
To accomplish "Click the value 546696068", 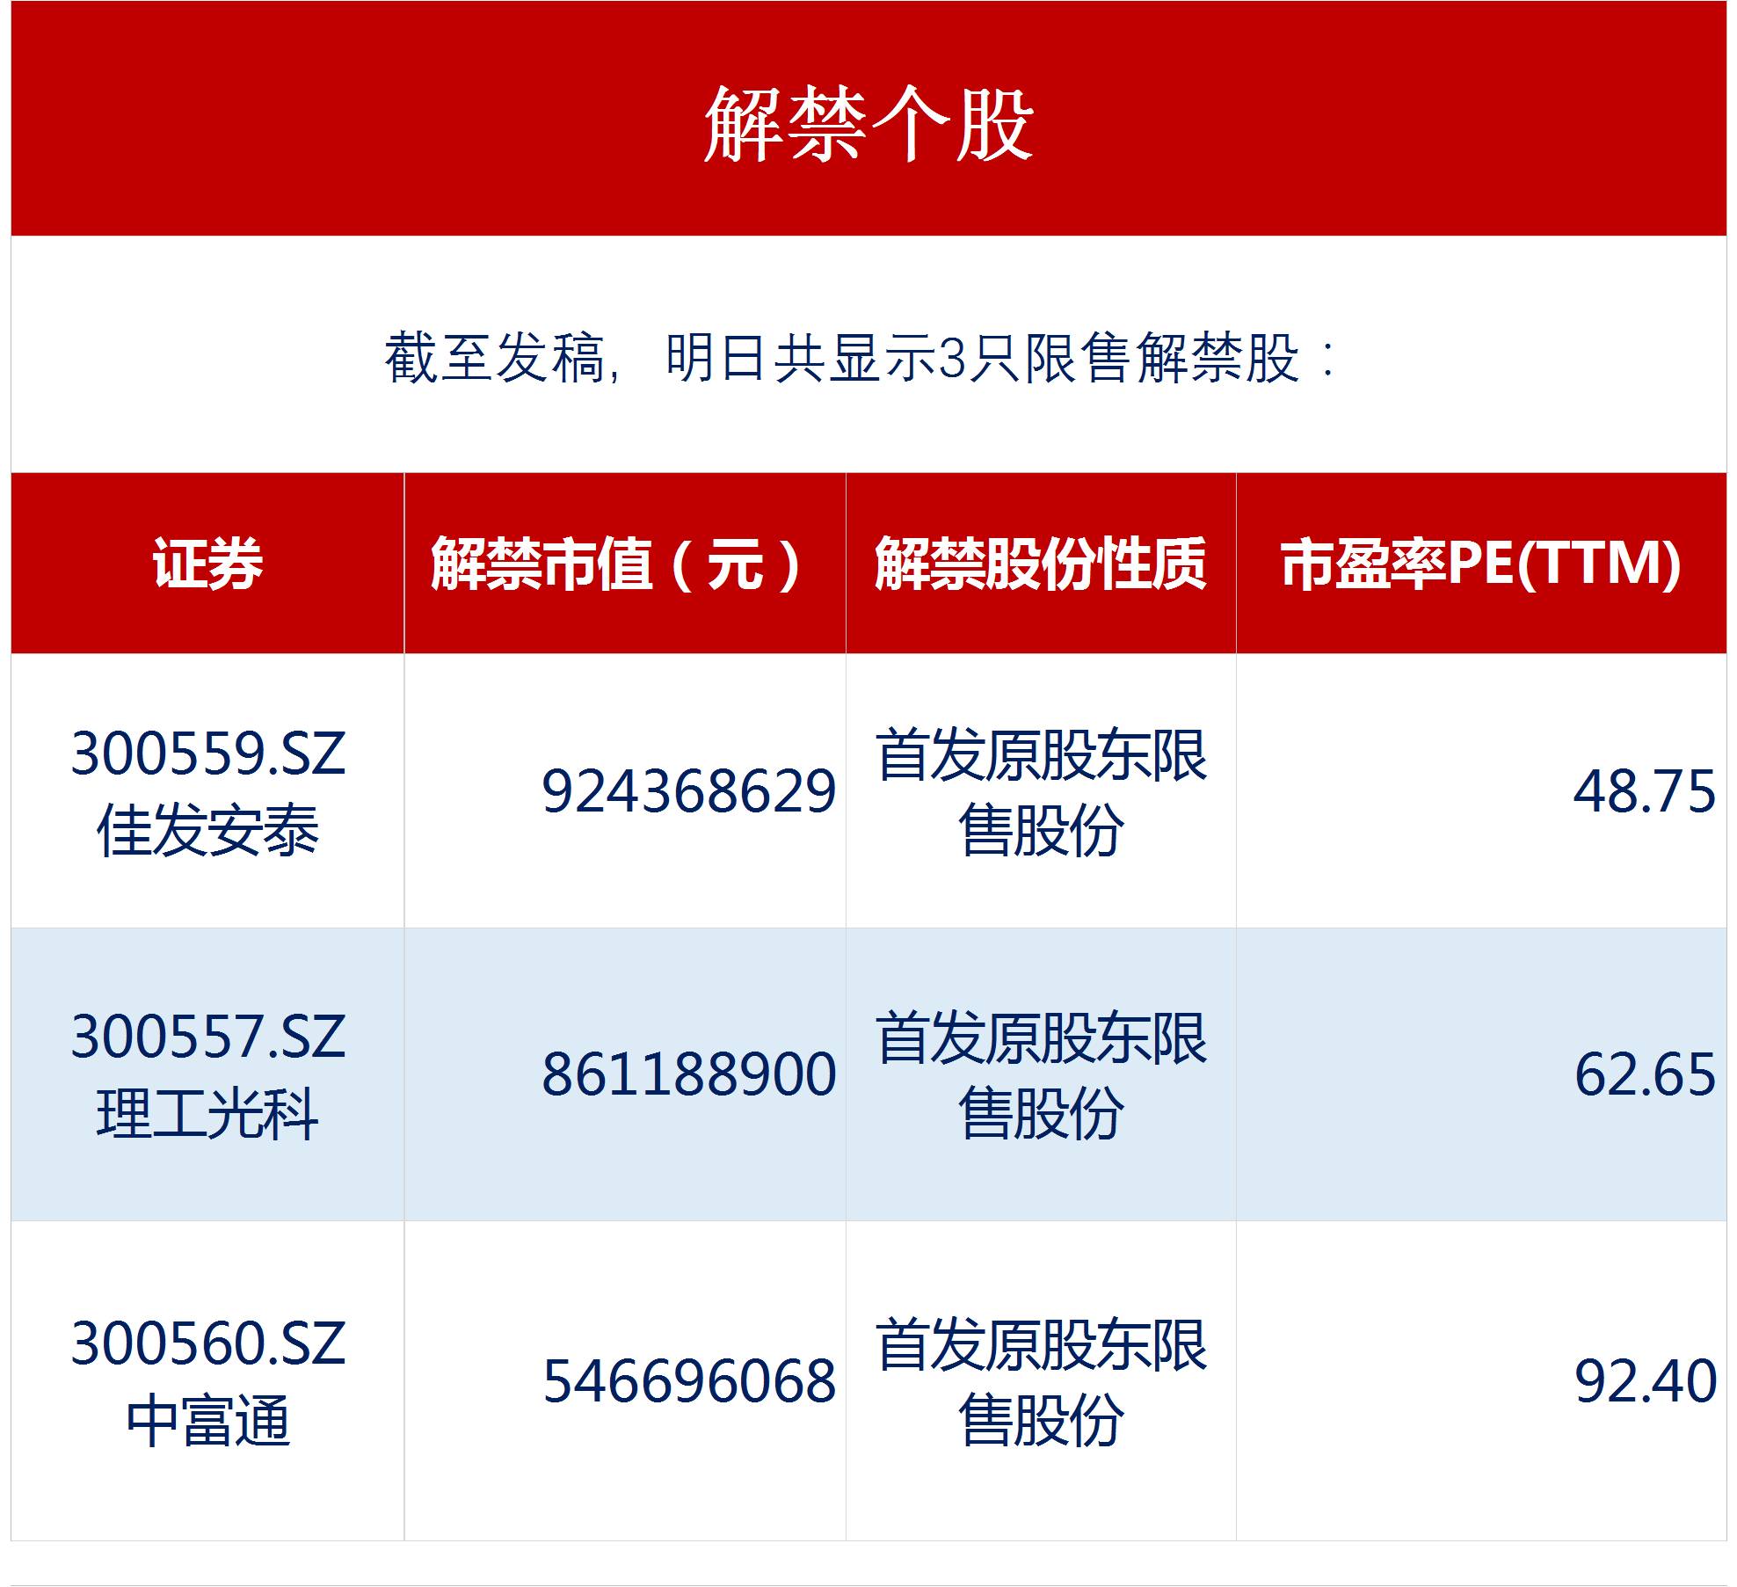I will [688, 1381].
